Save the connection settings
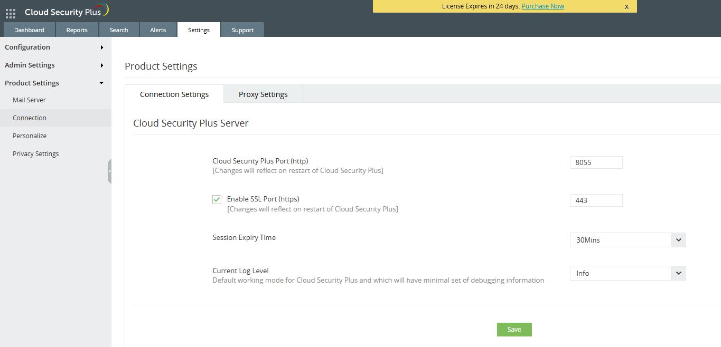The image size is (721, 347). click(514, 330)
